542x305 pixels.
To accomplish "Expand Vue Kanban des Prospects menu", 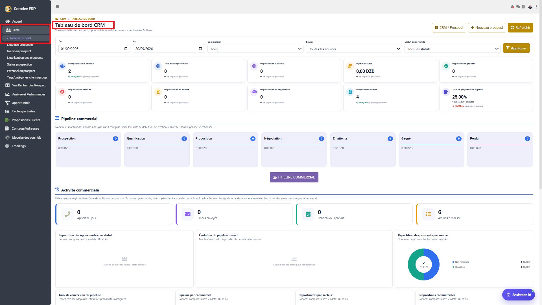I will pos(26,85).
